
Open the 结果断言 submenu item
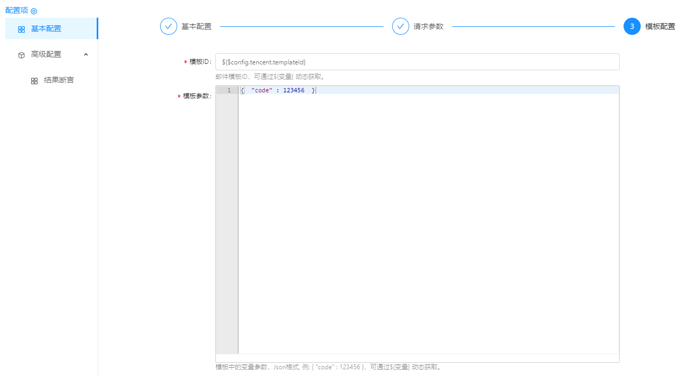(59, 81)
